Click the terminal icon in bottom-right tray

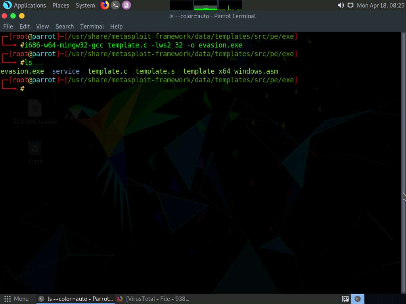358,299
